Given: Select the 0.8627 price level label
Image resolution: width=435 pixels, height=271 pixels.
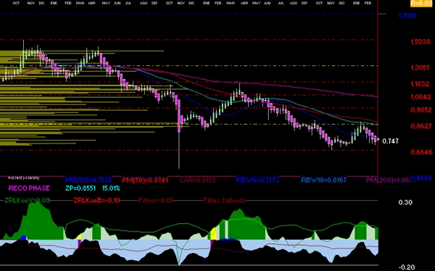Looking at the screenshot, I should 421,126.
